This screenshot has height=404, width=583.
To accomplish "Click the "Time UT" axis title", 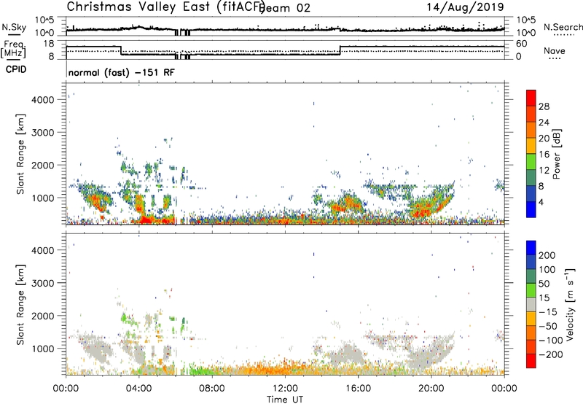I will (285, 400).
